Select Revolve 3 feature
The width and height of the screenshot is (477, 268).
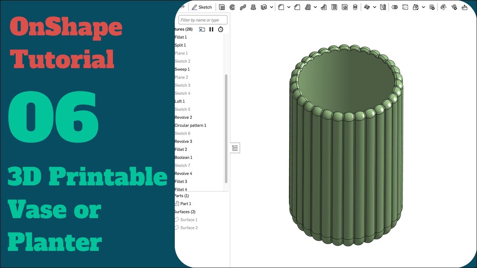click(183, 141)
